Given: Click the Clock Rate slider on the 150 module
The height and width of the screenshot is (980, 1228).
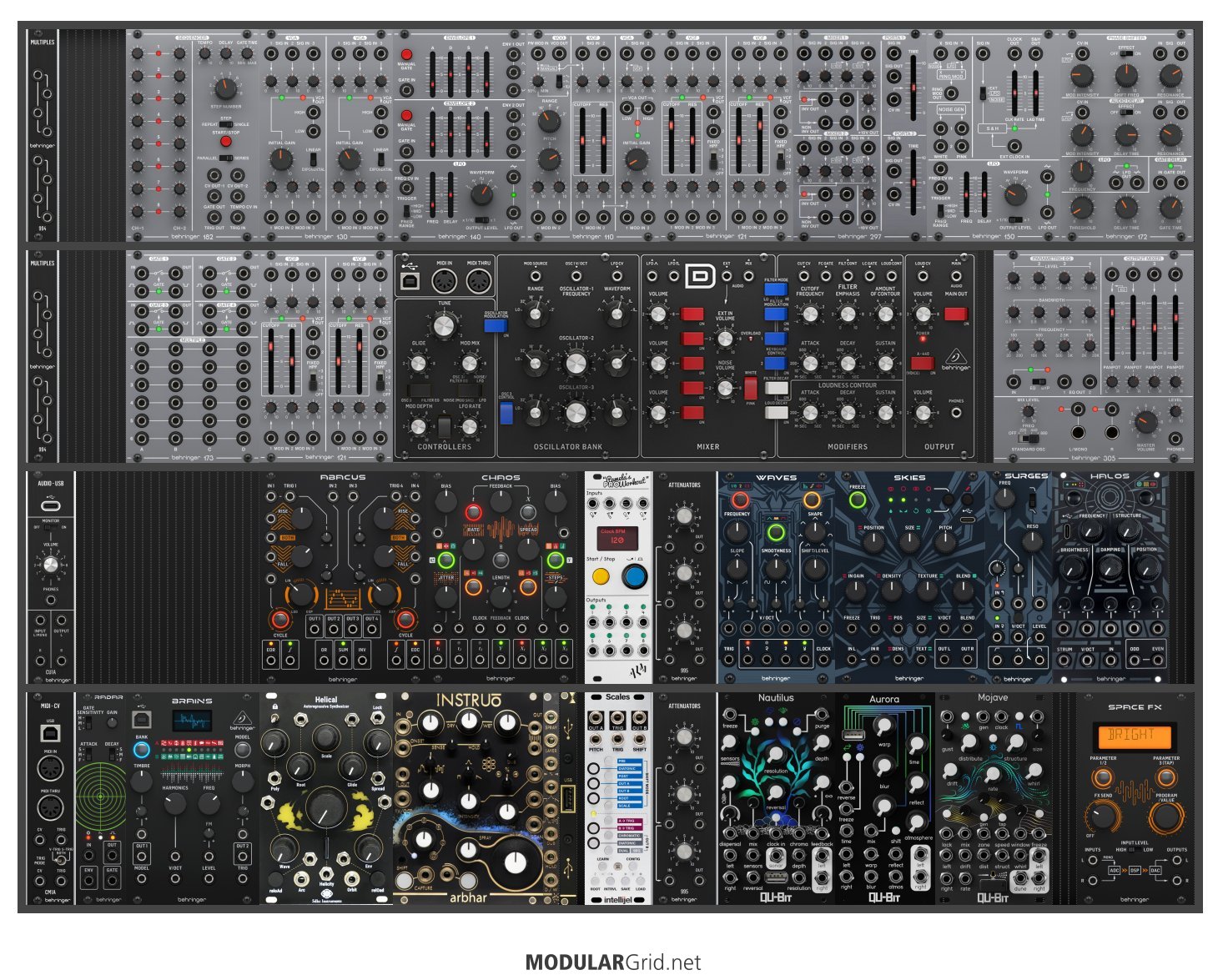Looking at the screenshot, I should click(x=1015, y=93).
